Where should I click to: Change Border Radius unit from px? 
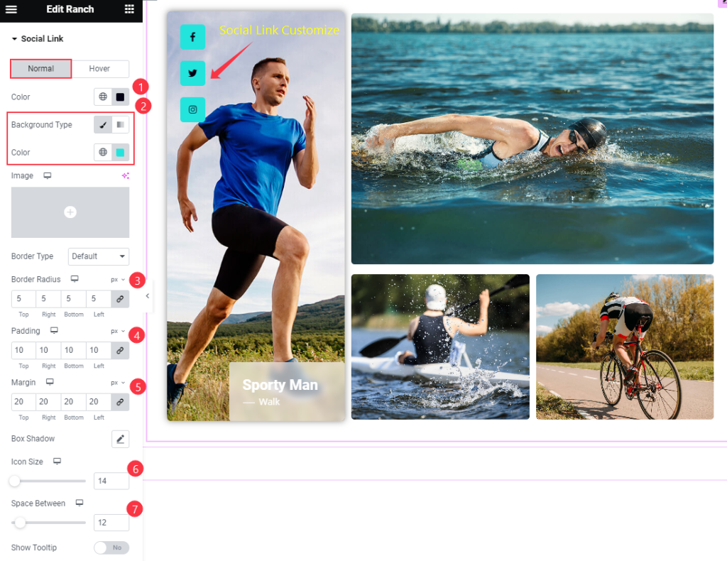pyautogui.click(x=118, y=280)
